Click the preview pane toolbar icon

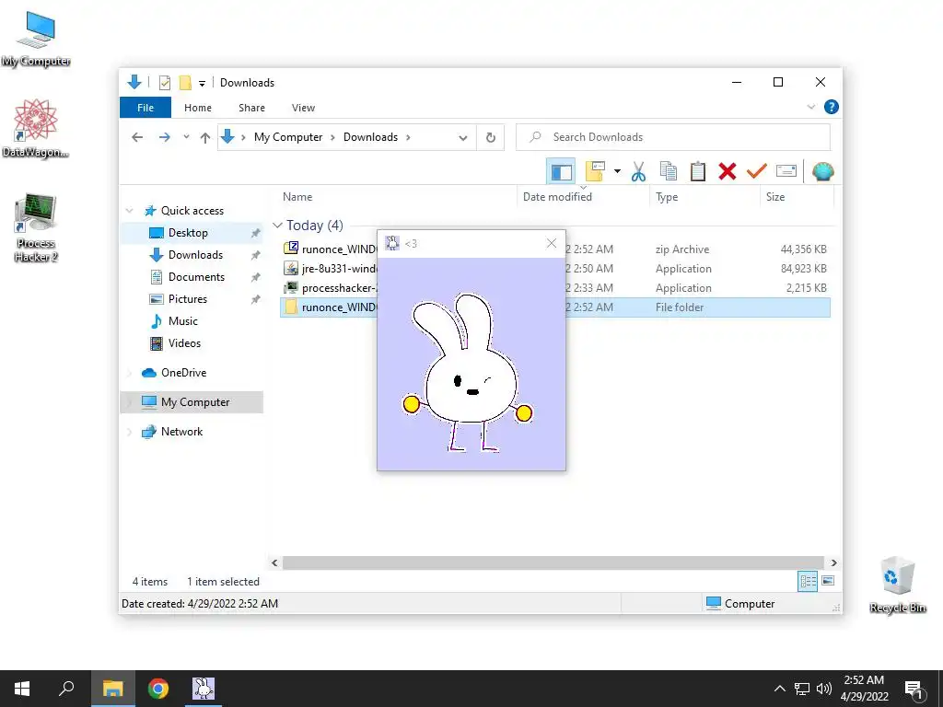[x=561, y=172]
